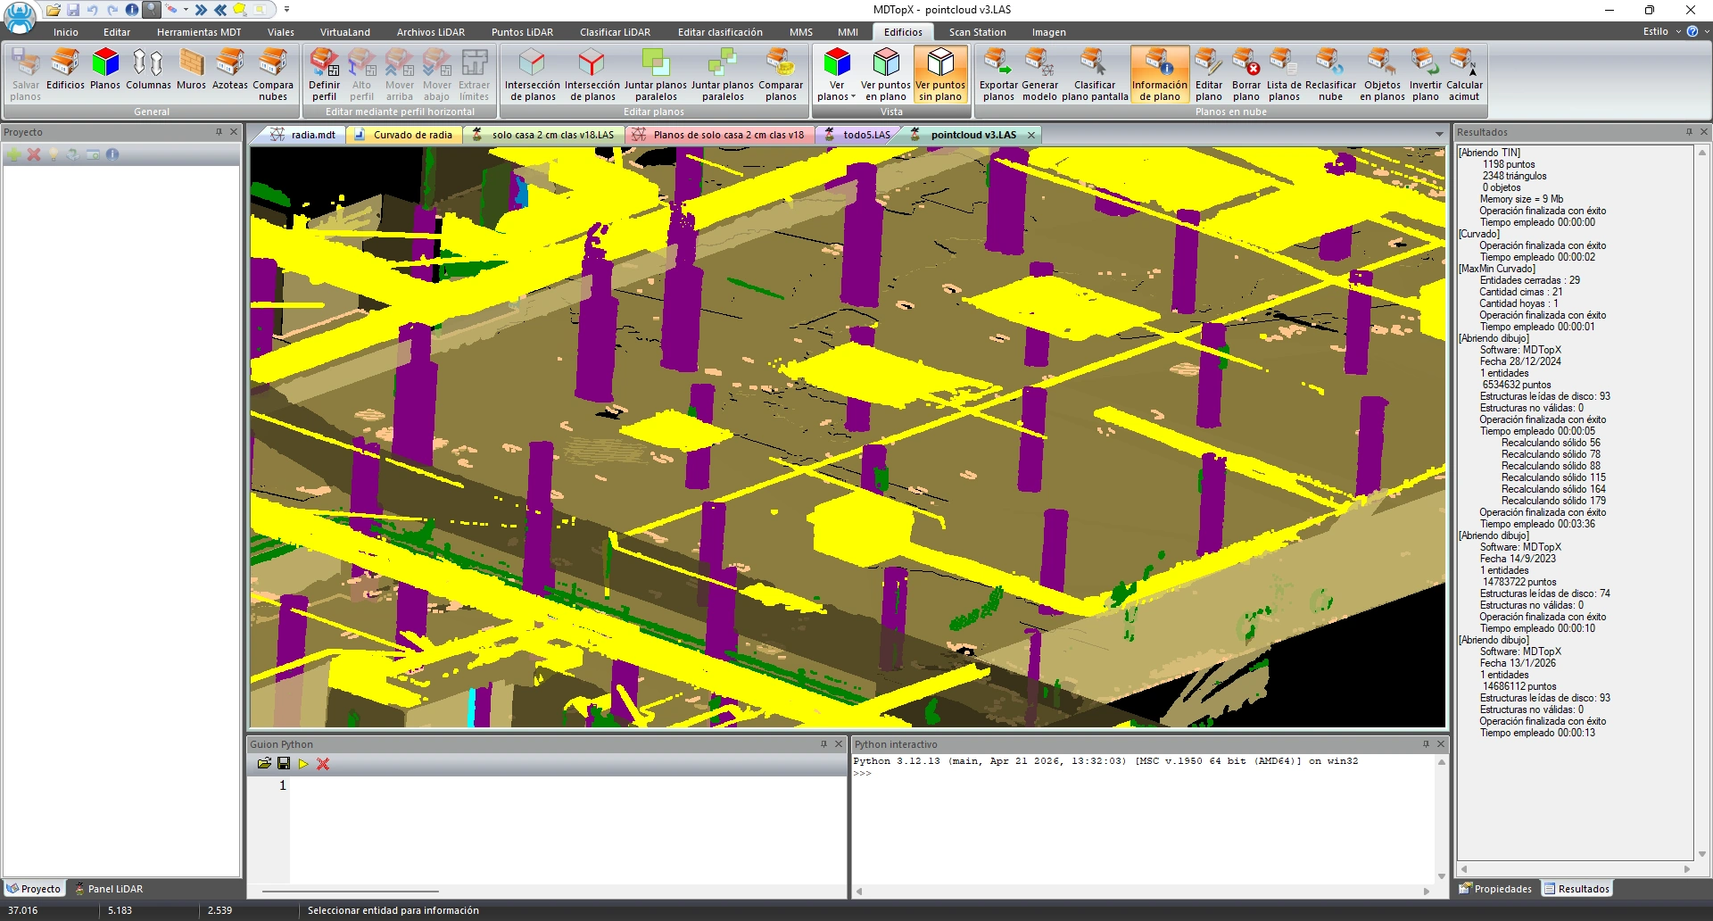1713x921 pixels.
Task: Toggle the Información de plano tool
Action: pyautogui.click(x=1160, y=75)
